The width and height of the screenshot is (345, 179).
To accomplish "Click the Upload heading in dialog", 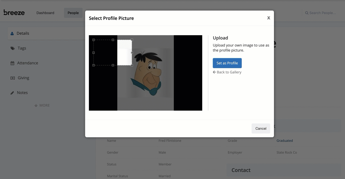I will pos(220,38).
